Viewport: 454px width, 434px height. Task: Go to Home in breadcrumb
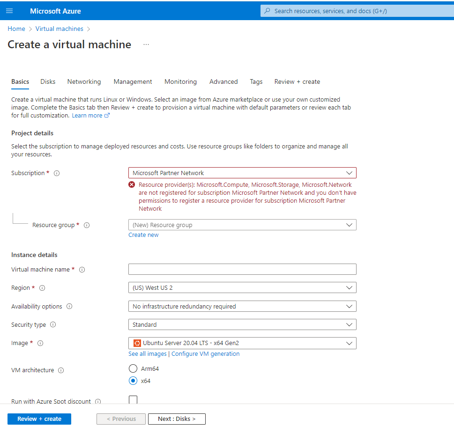coord(16,29)
